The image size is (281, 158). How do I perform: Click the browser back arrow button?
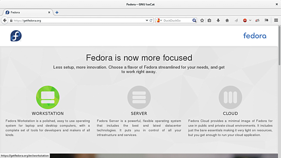click(5, 21)
